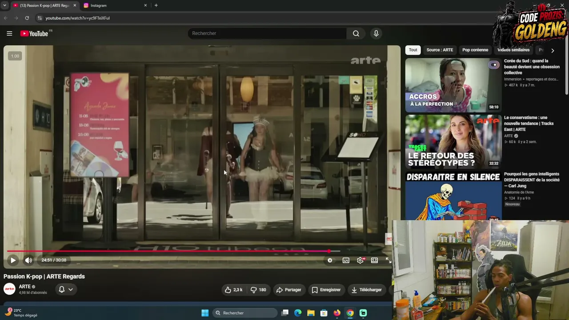Filter suggestions by Source : ARTE

440,50
